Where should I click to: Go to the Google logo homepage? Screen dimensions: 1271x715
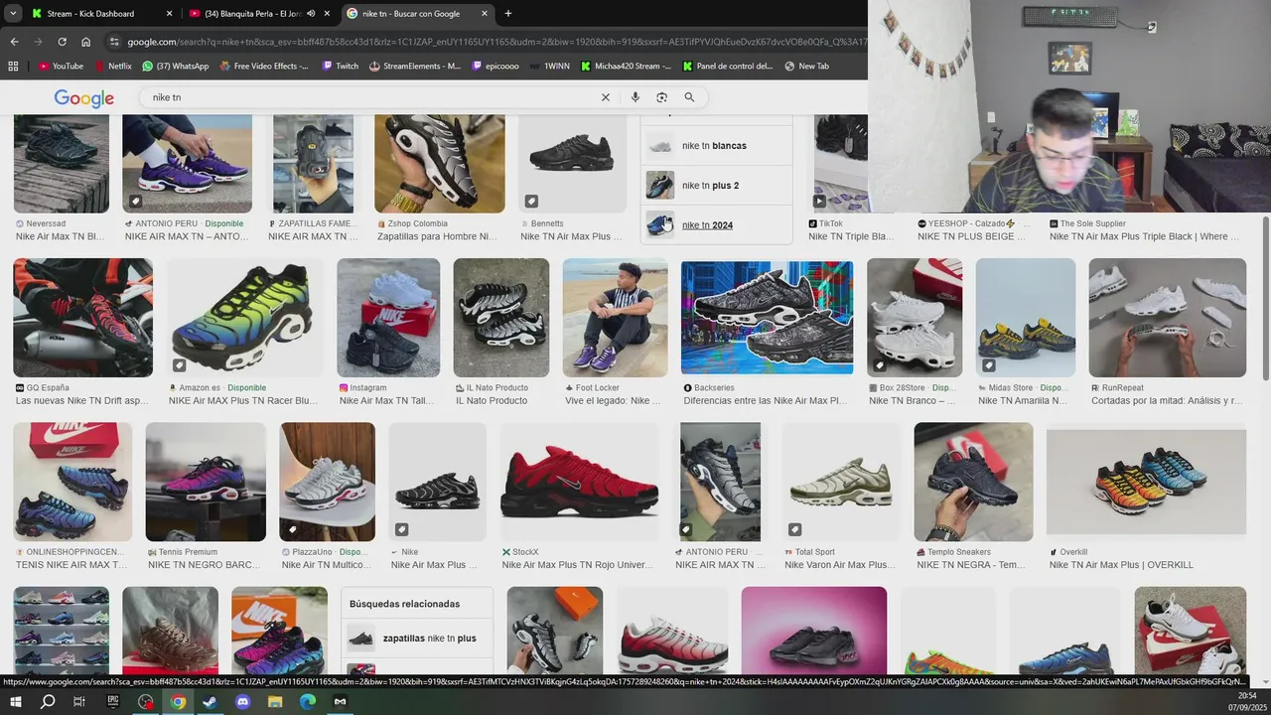point(83,98)
